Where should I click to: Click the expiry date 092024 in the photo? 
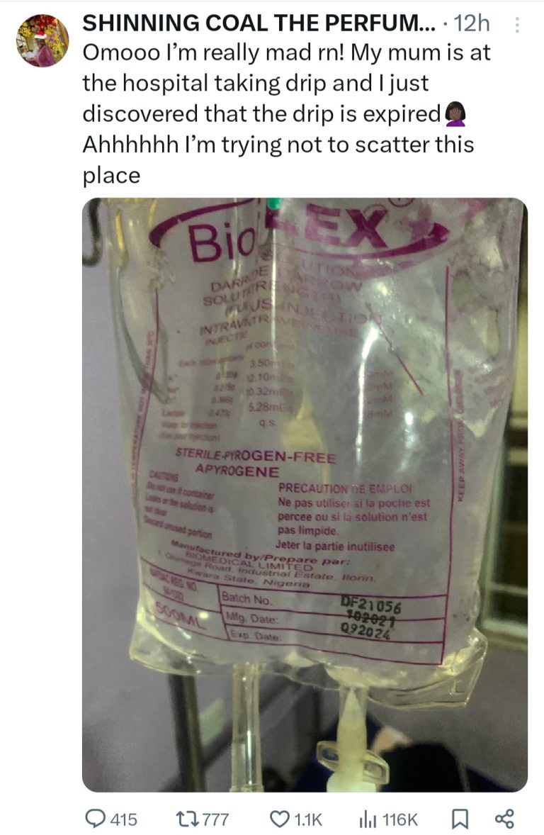(x=365, y=631)
